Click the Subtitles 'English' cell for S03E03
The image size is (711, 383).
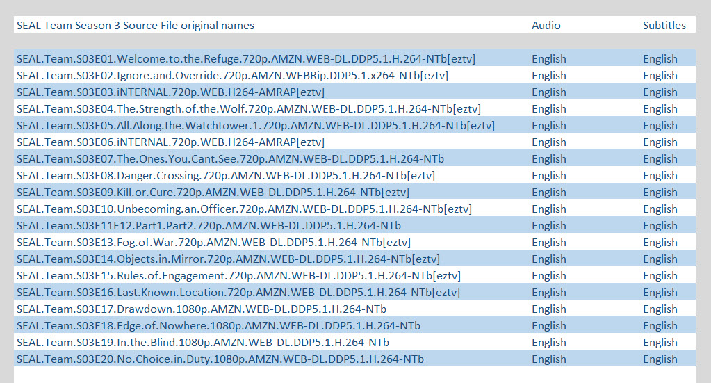660,92
